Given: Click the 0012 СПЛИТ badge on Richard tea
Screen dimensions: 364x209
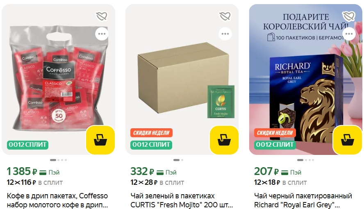Looking at the screenshot, I should (x=275, y=145).
